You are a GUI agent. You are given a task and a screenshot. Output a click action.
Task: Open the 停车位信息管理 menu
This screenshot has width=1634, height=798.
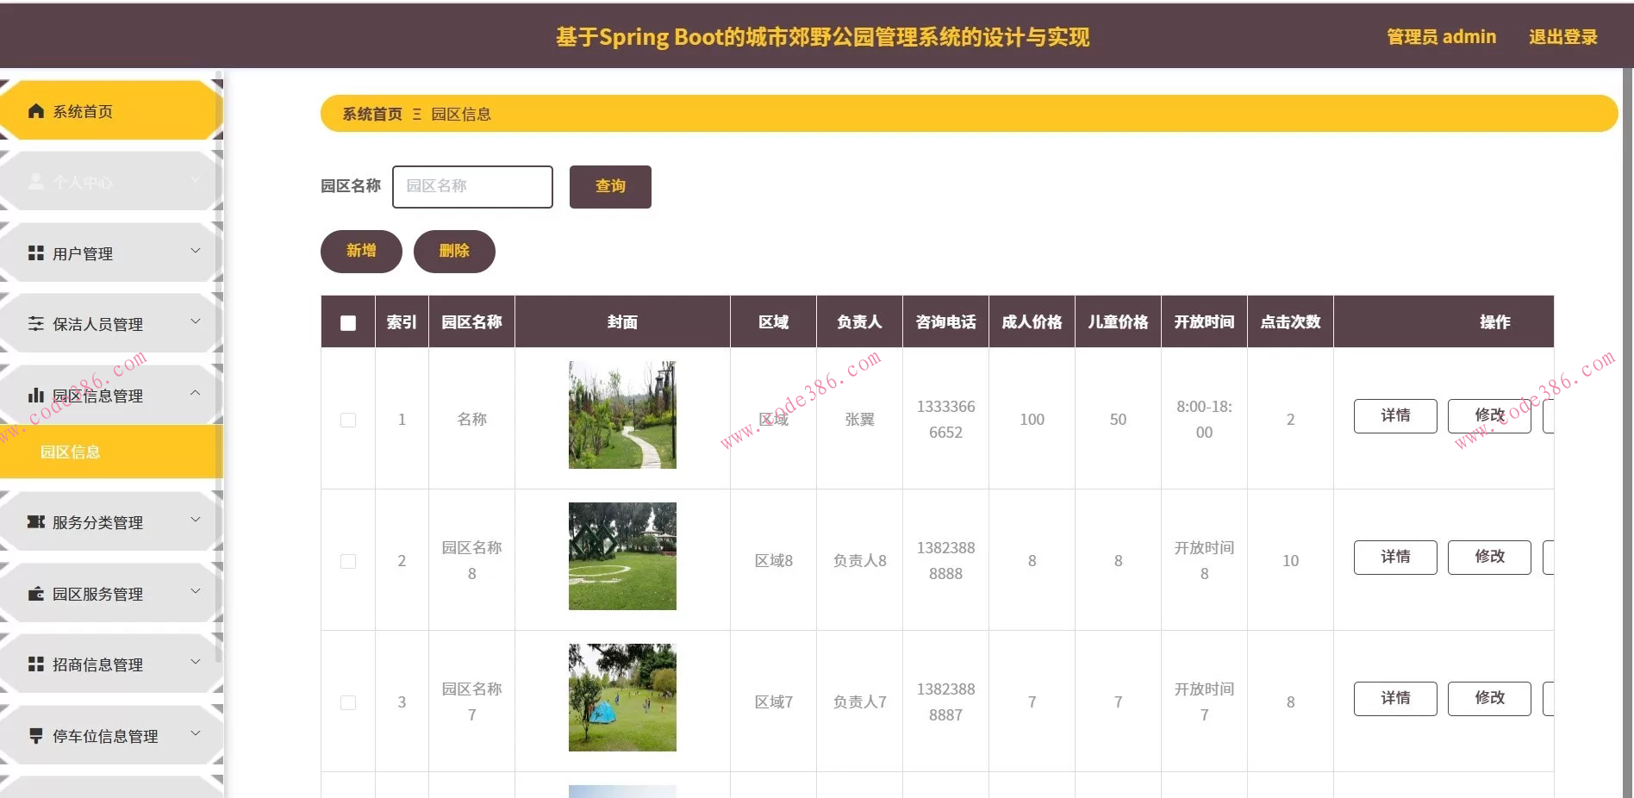pyautogui.click(x=111, y=735)
